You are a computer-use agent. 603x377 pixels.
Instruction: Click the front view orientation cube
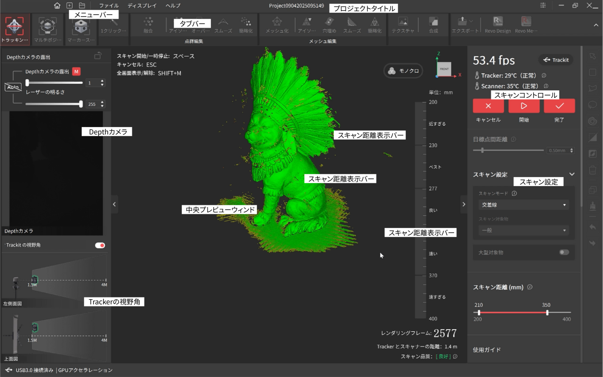pos(444,69)
